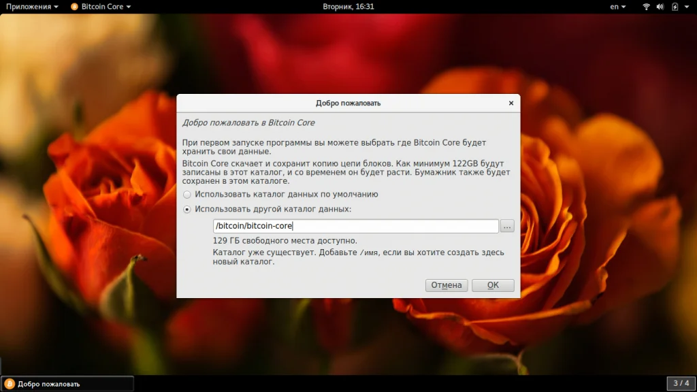Open the Приложения menu
The width and height of the screenshot is (697, 392).
click(x=32, y=7)
